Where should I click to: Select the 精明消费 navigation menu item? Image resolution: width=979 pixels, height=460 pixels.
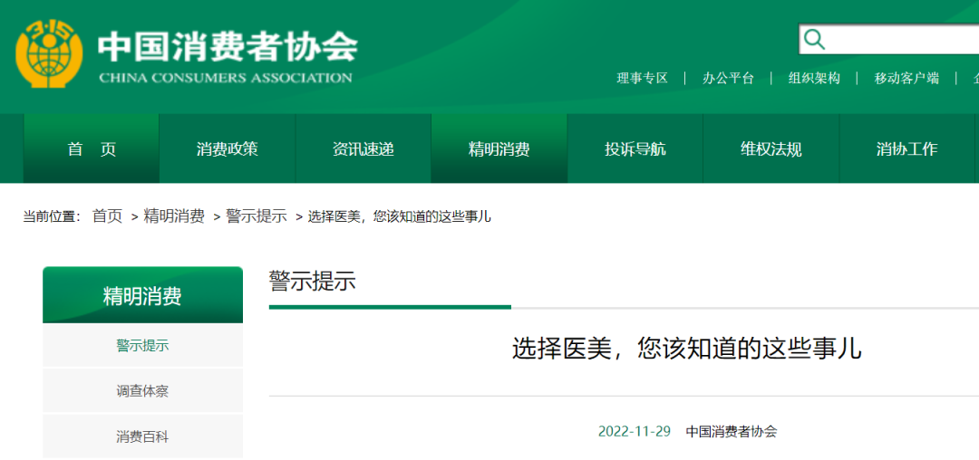point(499,149)
